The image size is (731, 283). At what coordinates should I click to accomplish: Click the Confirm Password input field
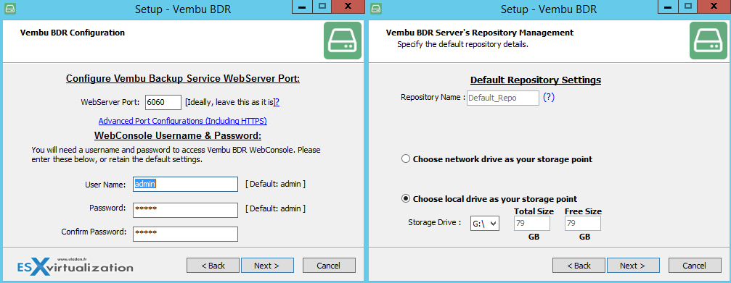coord(185,234)
